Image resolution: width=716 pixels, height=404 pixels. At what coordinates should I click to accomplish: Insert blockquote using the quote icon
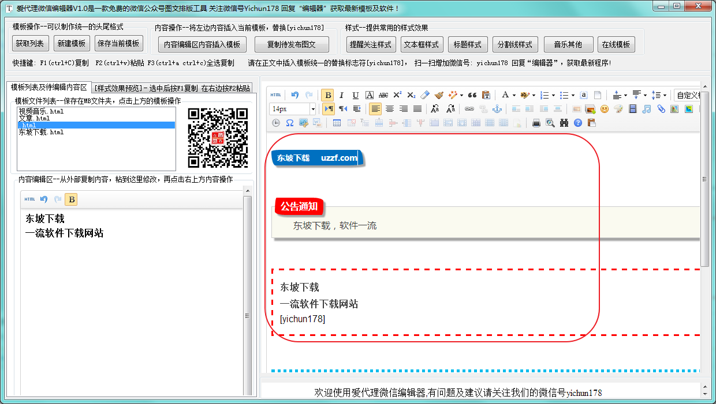pyautogui.click(x=472, y=95)
